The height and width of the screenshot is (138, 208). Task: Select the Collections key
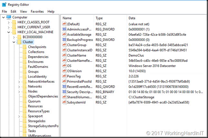pyautogui.click(x=36, y=52)
